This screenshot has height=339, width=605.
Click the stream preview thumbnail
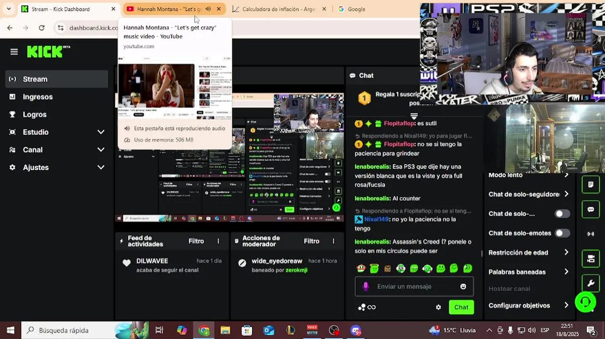click(230, 158)
